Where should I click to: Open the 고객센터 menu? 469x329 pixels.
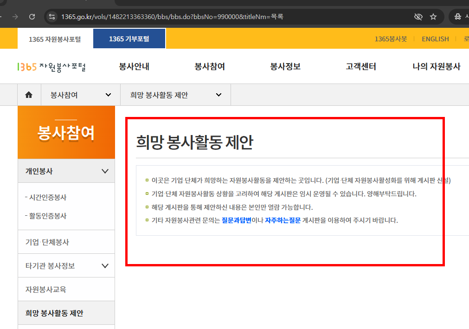click(x=361, y=66)
